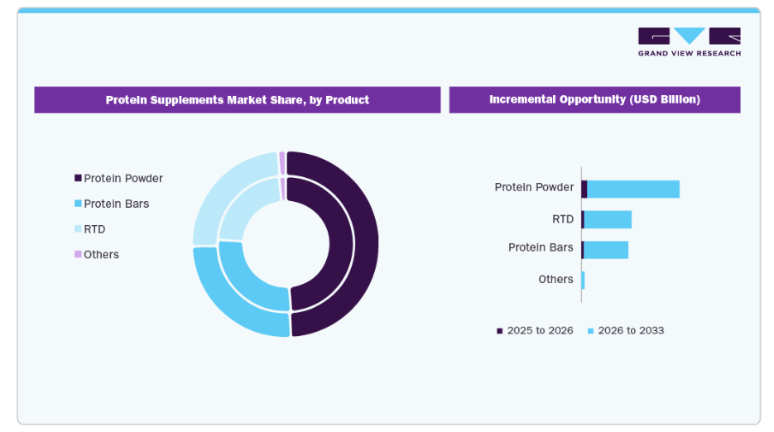Select the Protein Powder legend label
774x432 pixels.
point(123,178)
